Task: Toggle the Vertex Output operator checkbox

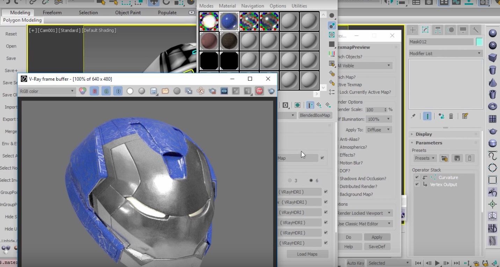Action: [x=417, y=185]
